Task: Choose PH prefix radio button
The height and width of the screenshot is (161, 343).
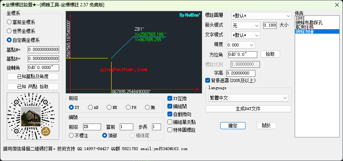Action: click(x=131, y=107)
